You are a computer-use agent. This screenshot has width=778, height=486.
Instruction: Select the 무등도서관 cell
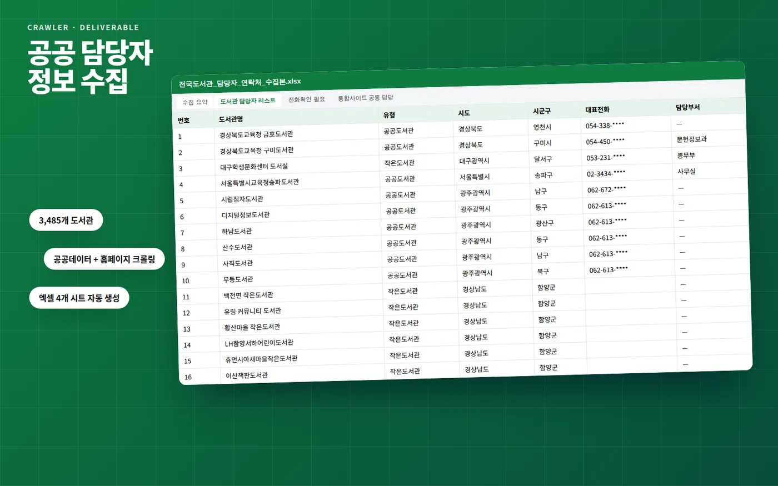(x=238, y=279)
